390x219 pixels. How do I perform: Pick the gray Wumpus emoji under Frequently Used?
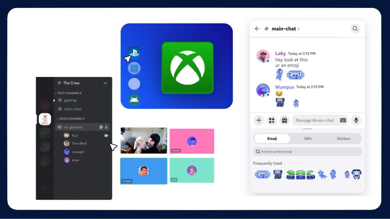coord(278,175)
